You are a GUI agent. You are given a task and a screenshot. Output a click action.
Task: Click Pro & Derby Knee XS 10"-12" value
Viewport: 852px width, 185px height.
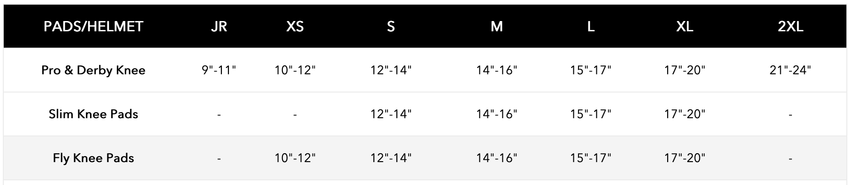tap(295, 70)
